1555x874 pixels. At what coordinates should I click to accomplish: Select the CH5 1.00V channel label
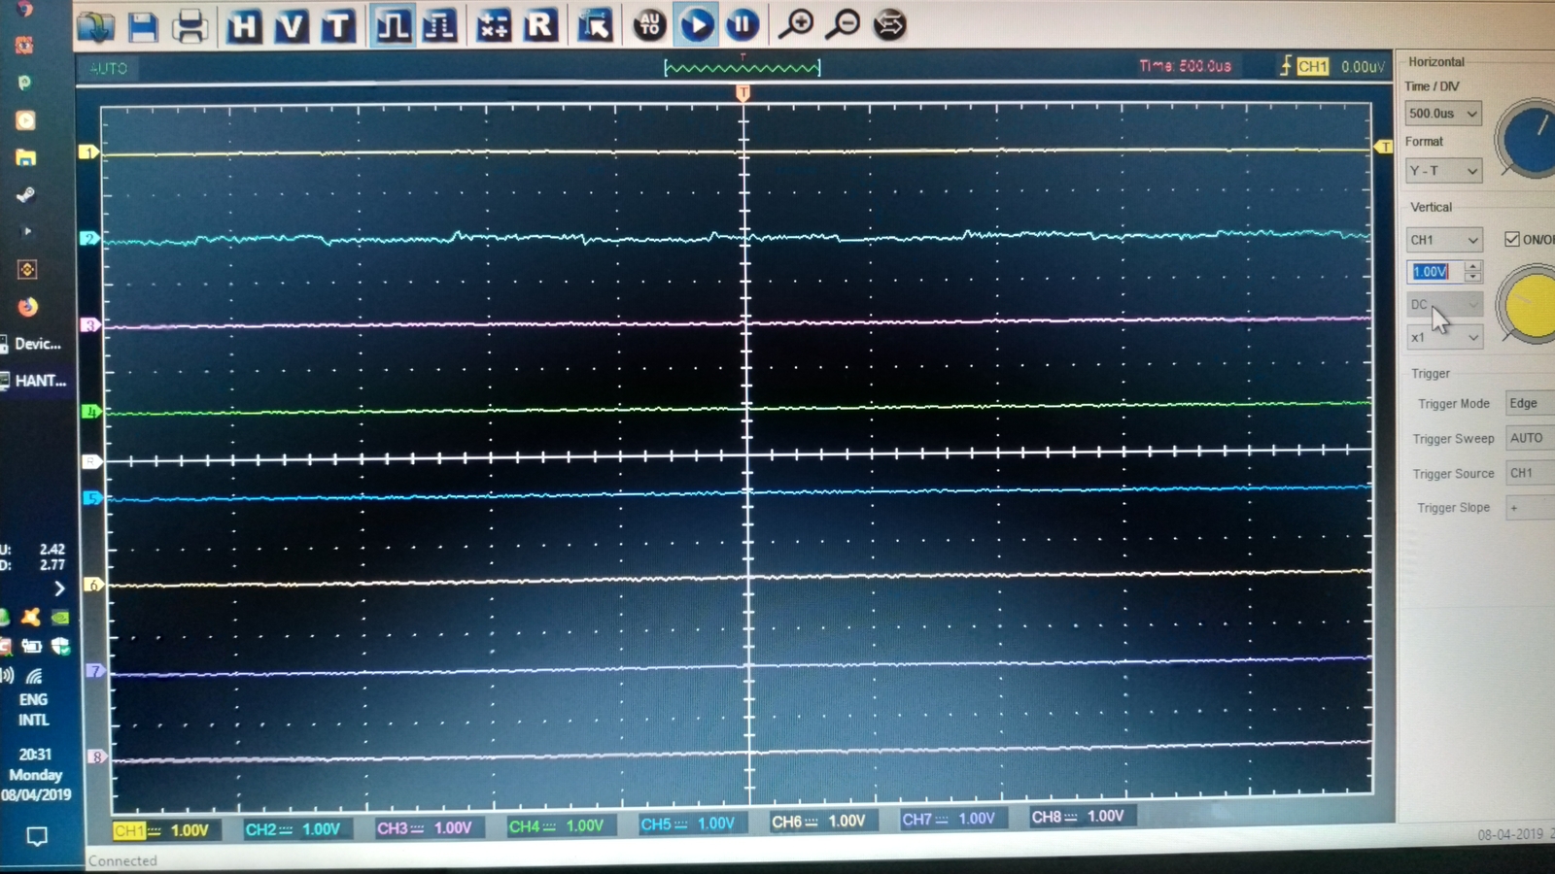click(x=687, y=824)
